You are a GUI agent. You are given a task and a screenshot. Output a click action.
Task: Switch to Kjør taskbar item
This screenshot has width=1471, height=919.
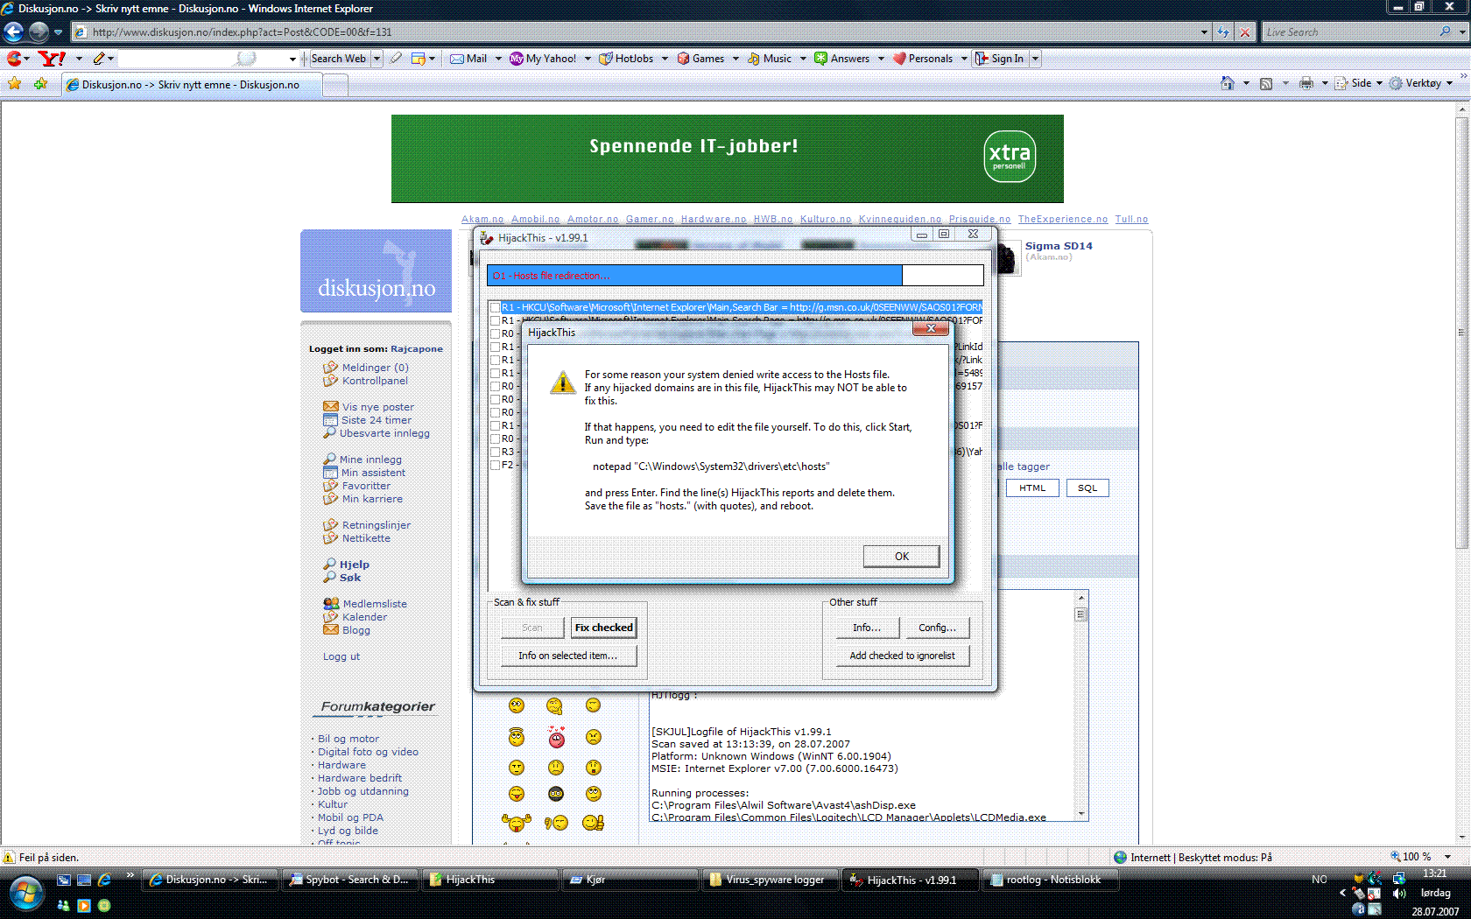click(x=630, y=880)
